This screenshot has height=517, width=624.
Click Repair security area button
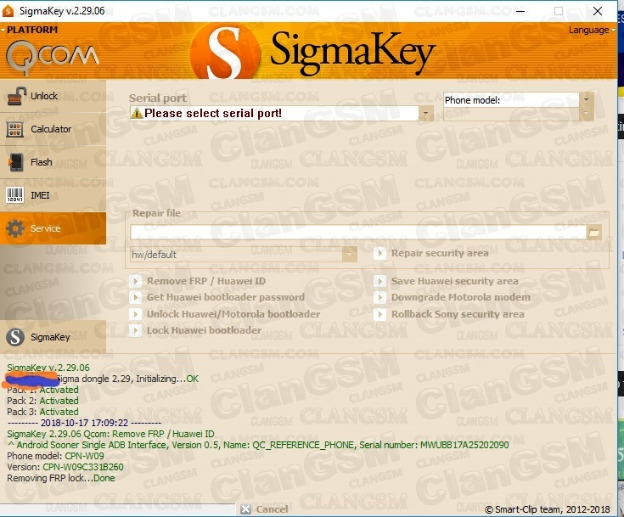(431, 253)
